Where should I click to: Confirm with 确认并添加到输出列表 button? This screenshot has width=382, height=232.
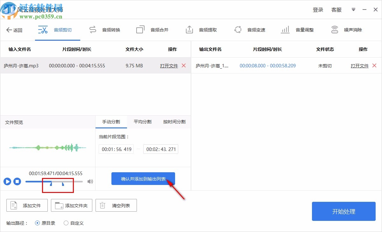tap(143, 179)
